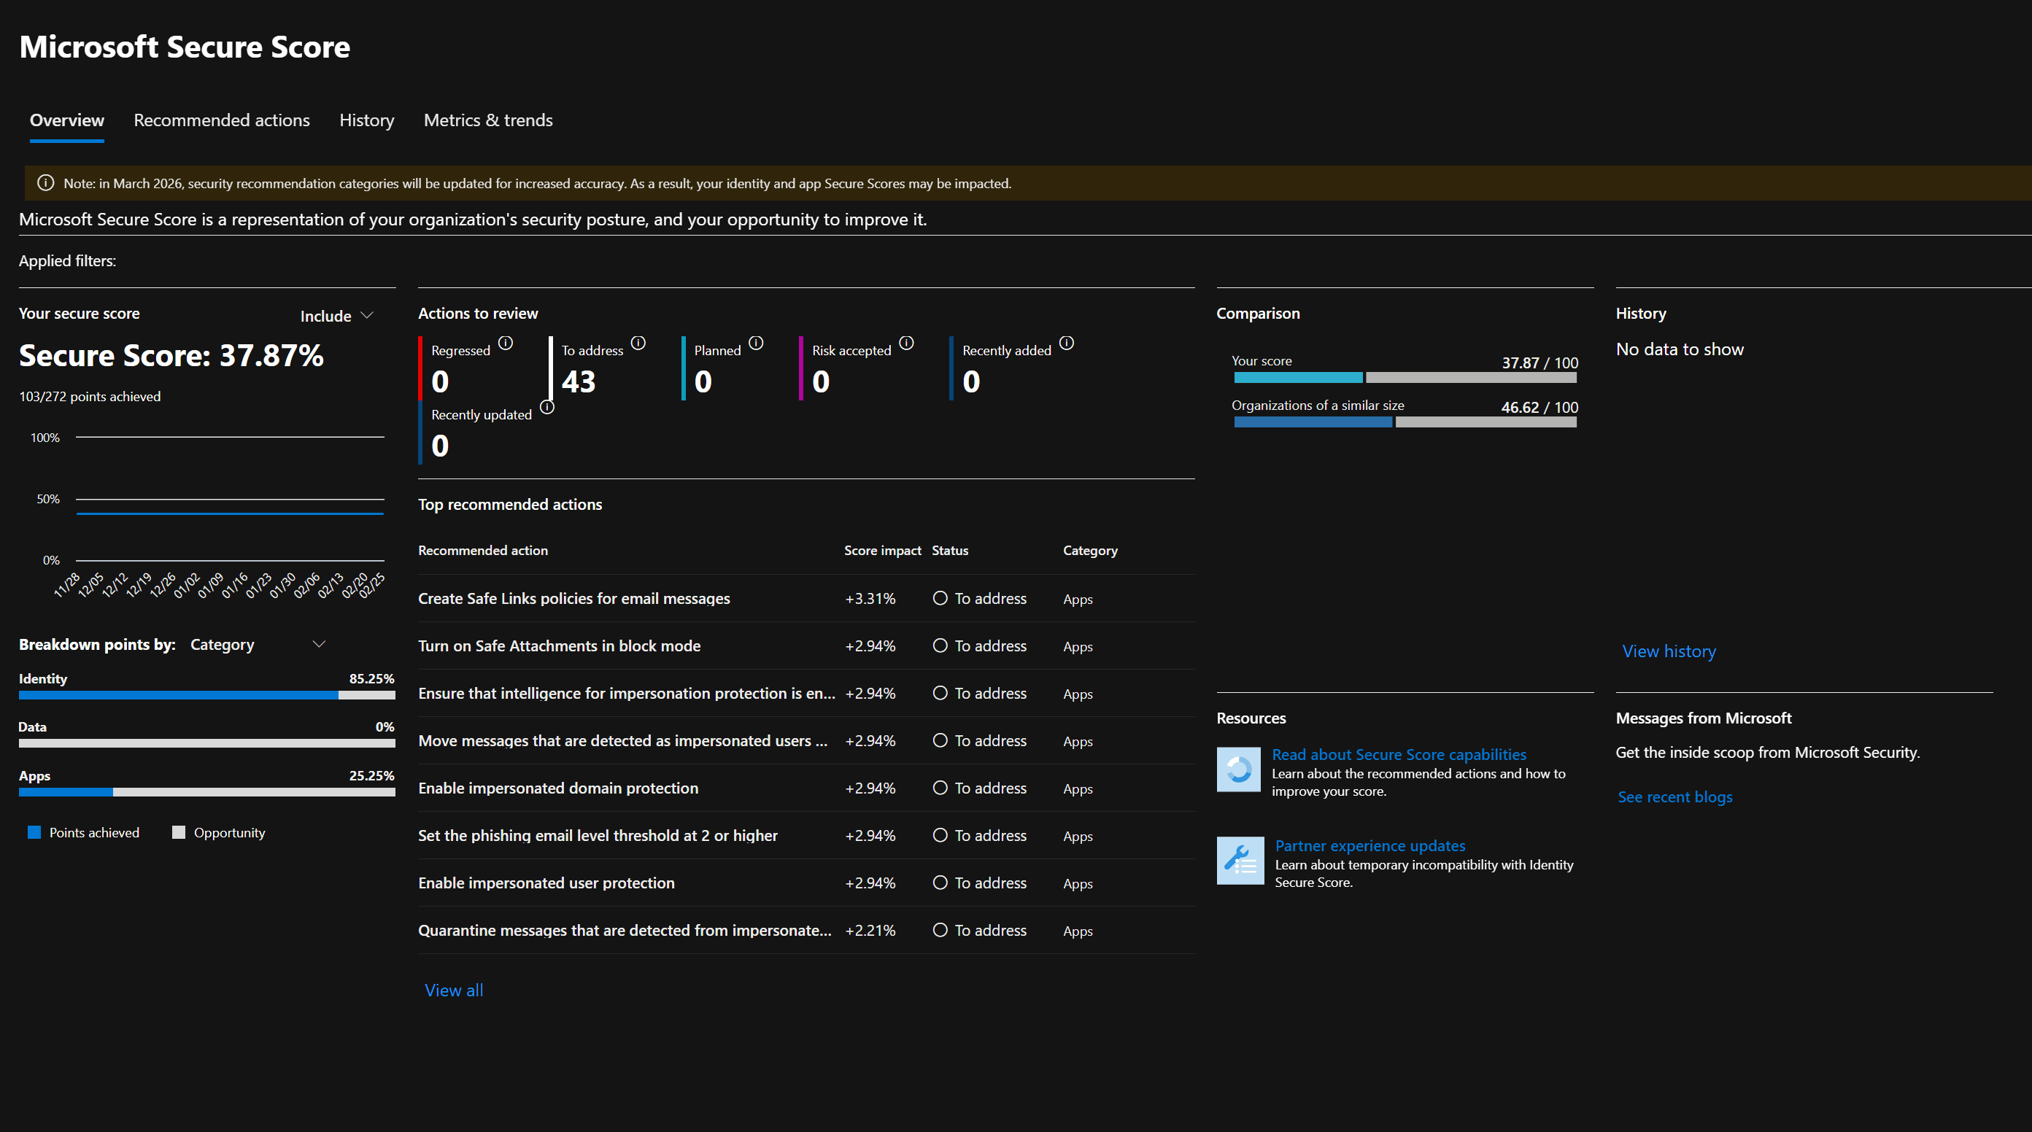Click the Recently added info icon
This screenshot has width=2032, height=1132.
pos(1067,343)
